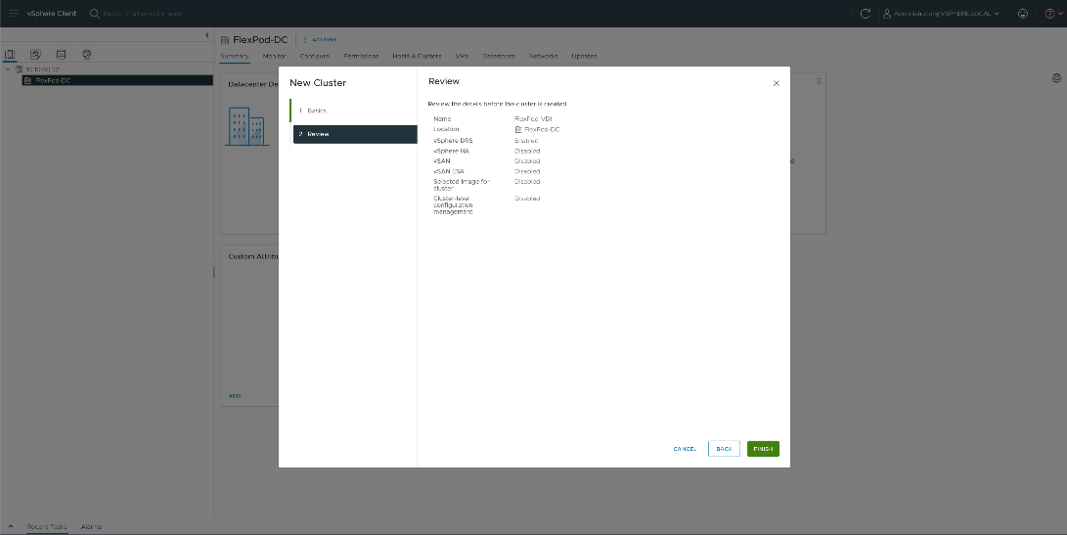Click the cluster Name label in the review

click(442, 119)
